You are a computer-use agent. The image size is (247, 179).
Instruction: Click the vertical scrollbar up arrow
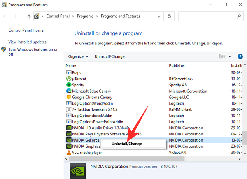point(245,65)
